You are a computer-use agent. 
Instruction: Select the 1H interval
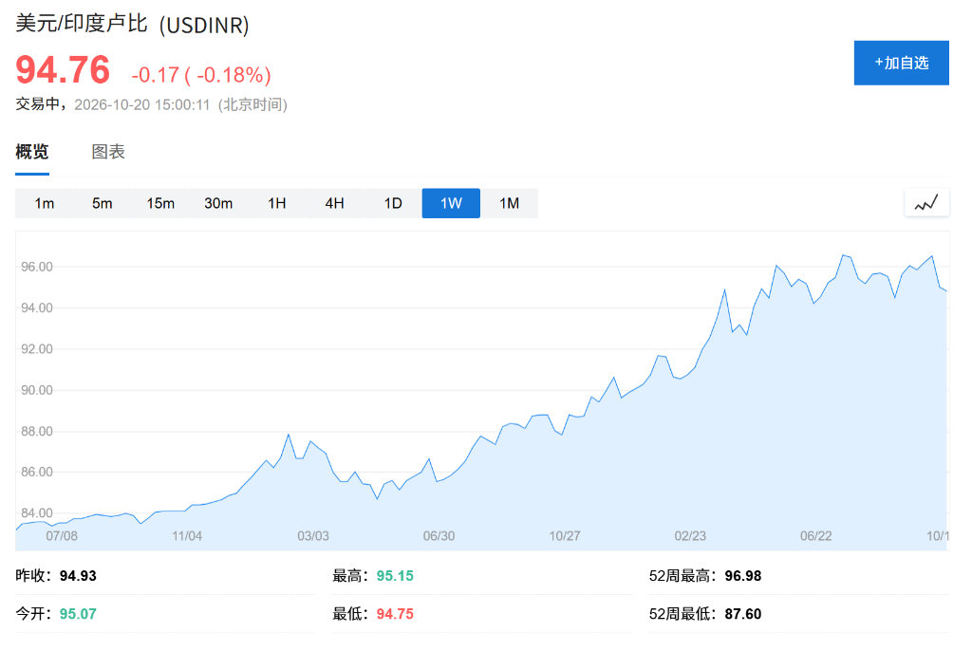(276, 203)
